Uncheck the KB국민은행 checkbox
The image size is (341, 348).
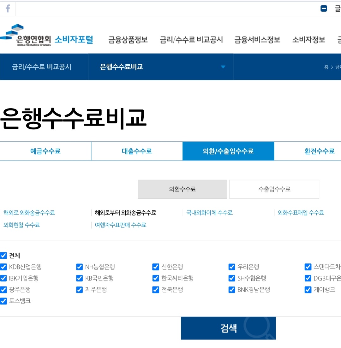(x=79, y=278)
